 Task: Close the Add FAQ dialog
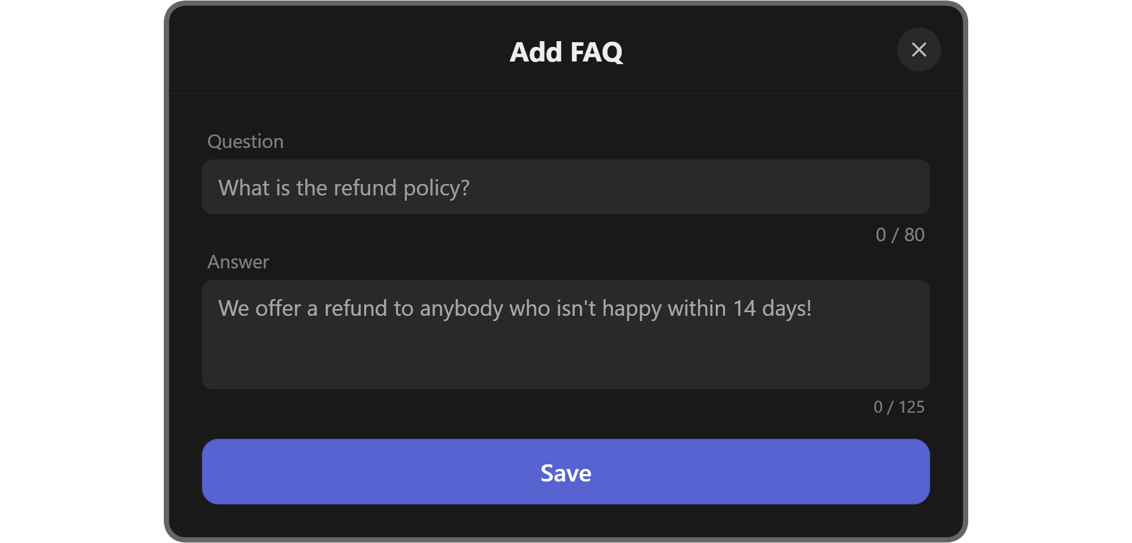919,50
